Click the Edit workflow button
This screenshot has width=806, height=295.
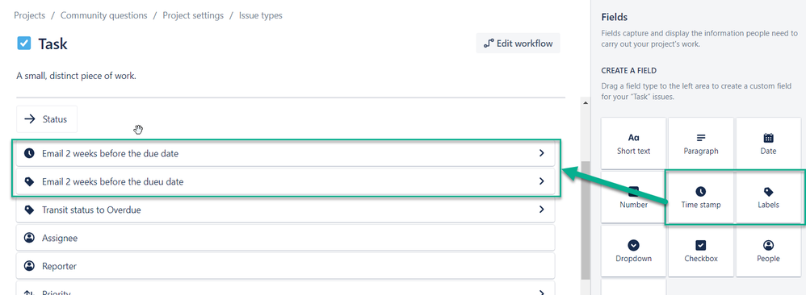(x=518, y=44)
